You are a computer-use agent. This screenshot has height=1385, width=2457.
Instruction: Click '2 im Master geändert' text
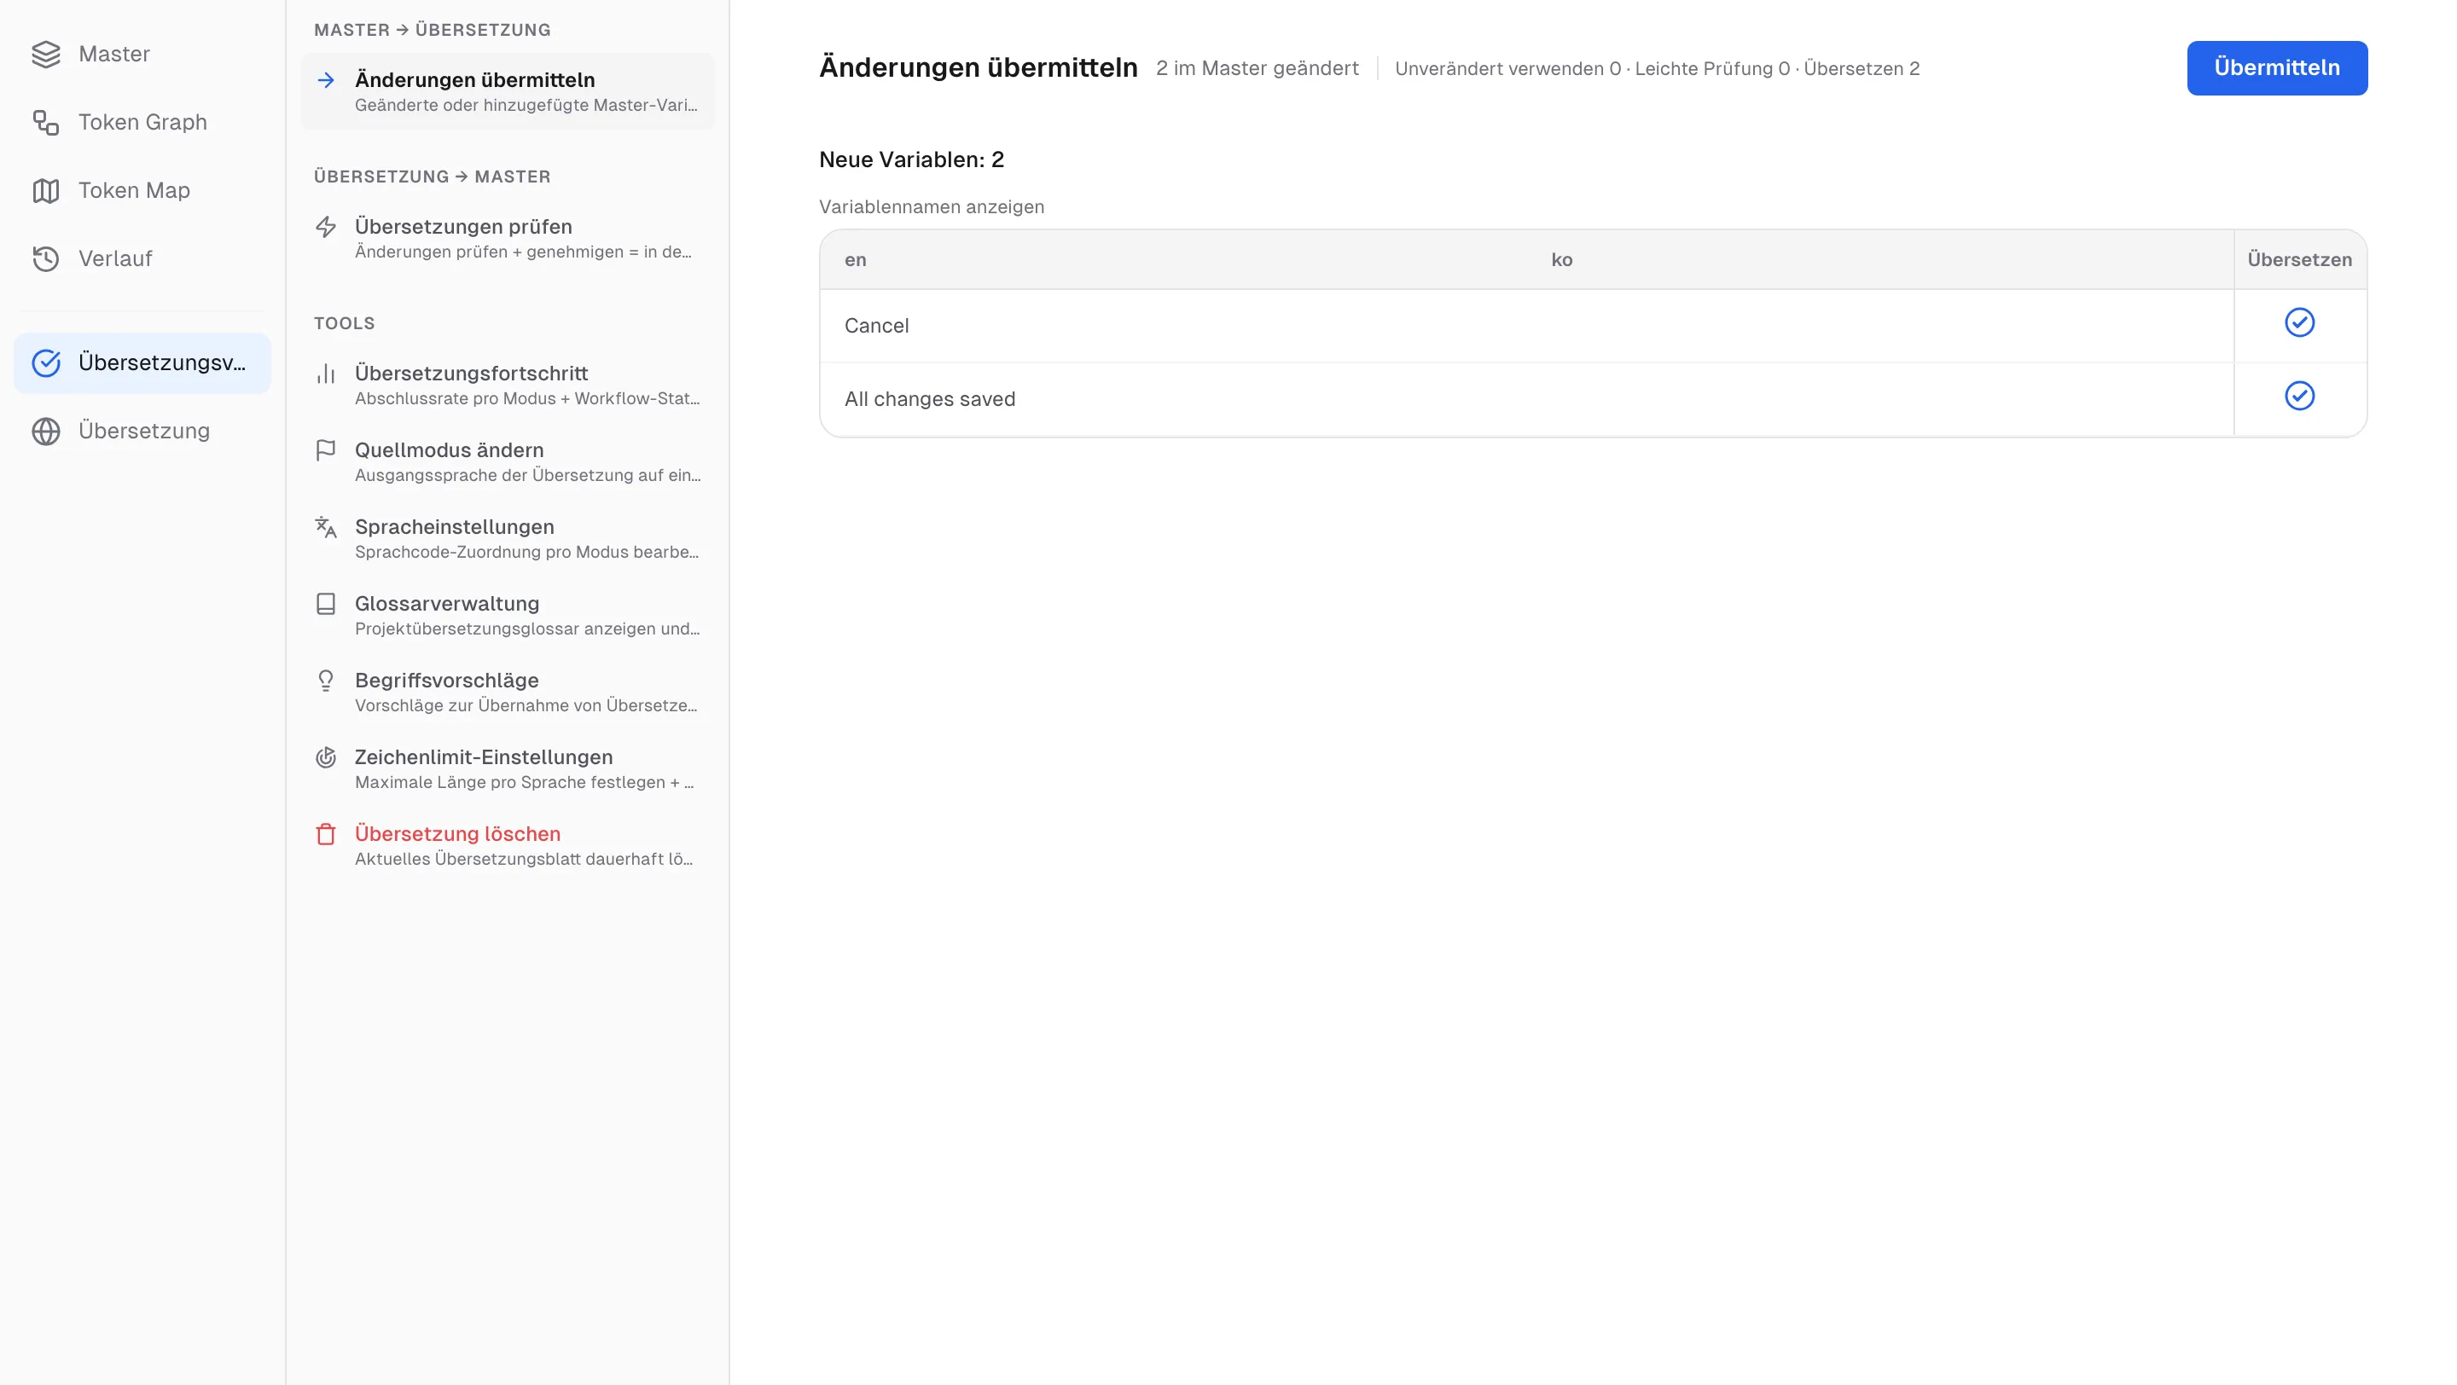tap(1258, 67)
